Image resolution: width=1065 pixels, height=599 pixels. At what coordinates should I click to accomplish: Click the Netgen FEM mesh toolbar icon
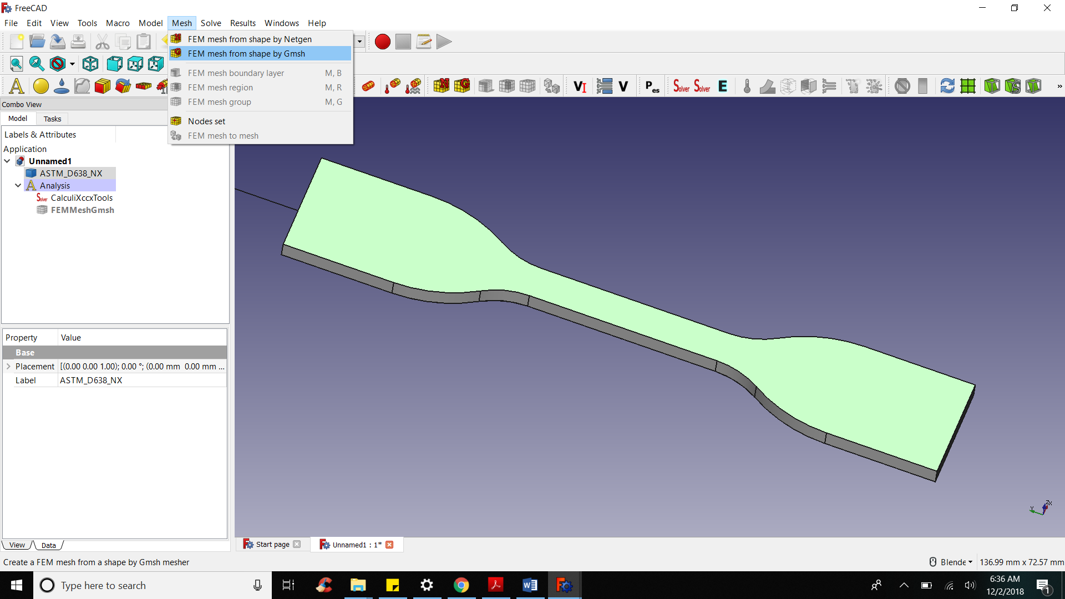(x=442, y=86)
